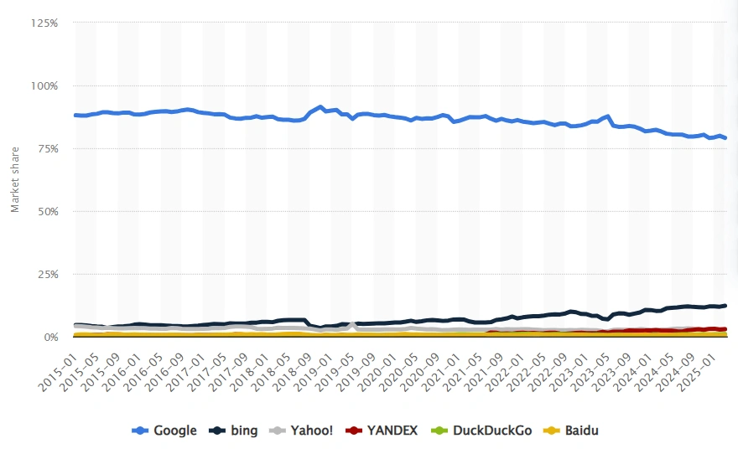Click the 100% y-axis label
This screenshot has height=454, width=738.
click(x=44, y=85)
